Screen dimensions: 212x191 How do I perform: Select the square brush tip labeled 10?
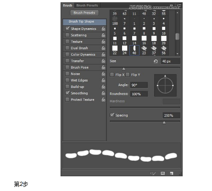[x=164, y=31]
